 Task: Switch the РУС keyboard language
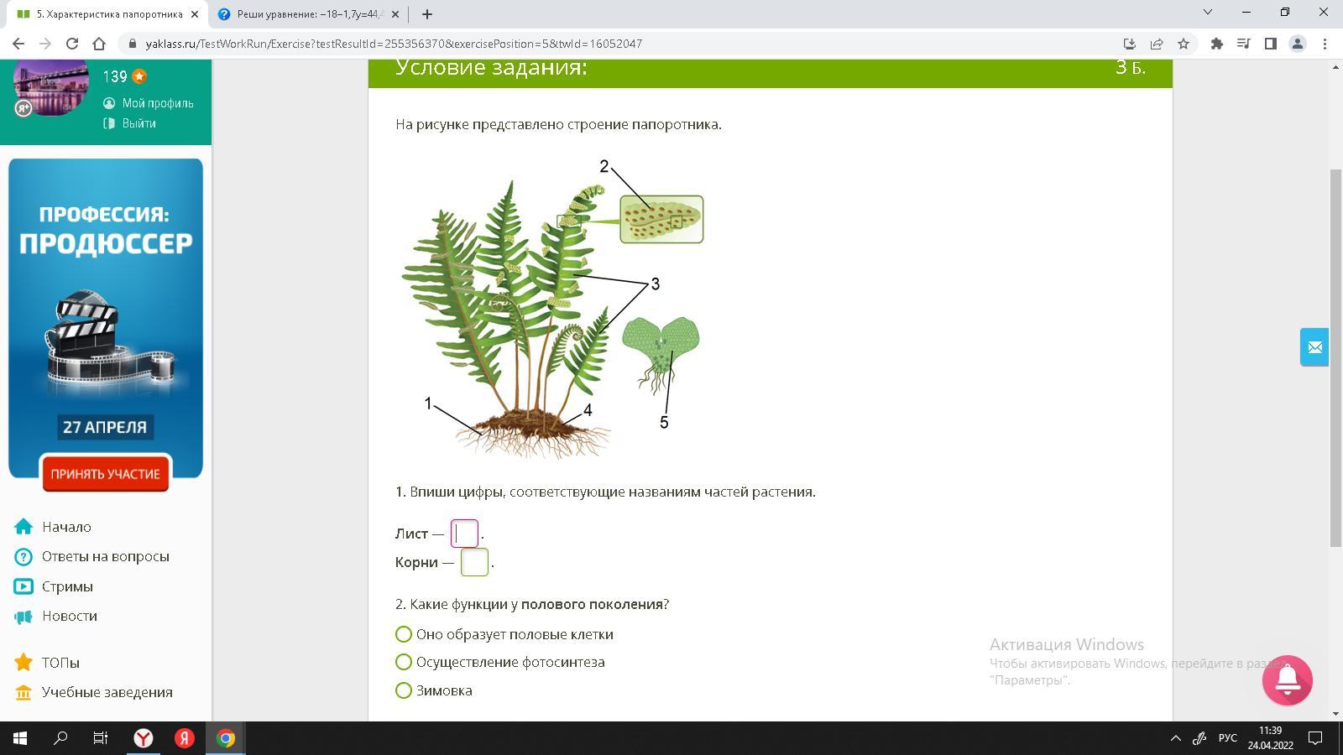point(1227,738)
